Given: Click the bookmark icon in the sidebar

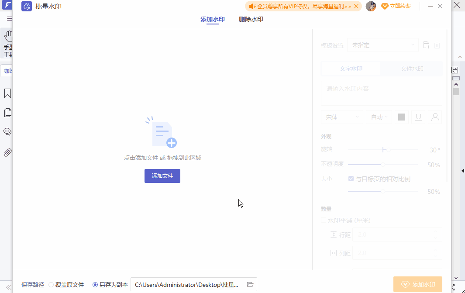Looking at the screenshot, I should coord(7,93).
